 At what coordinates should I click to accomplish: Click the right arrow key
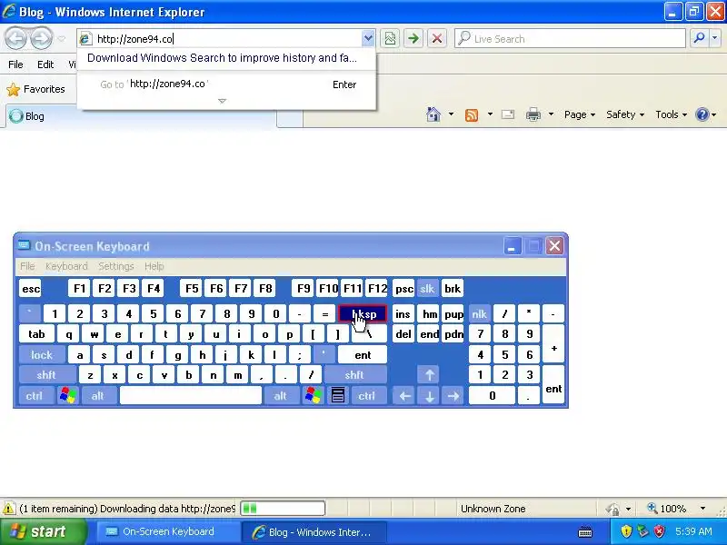coord(453,396)
